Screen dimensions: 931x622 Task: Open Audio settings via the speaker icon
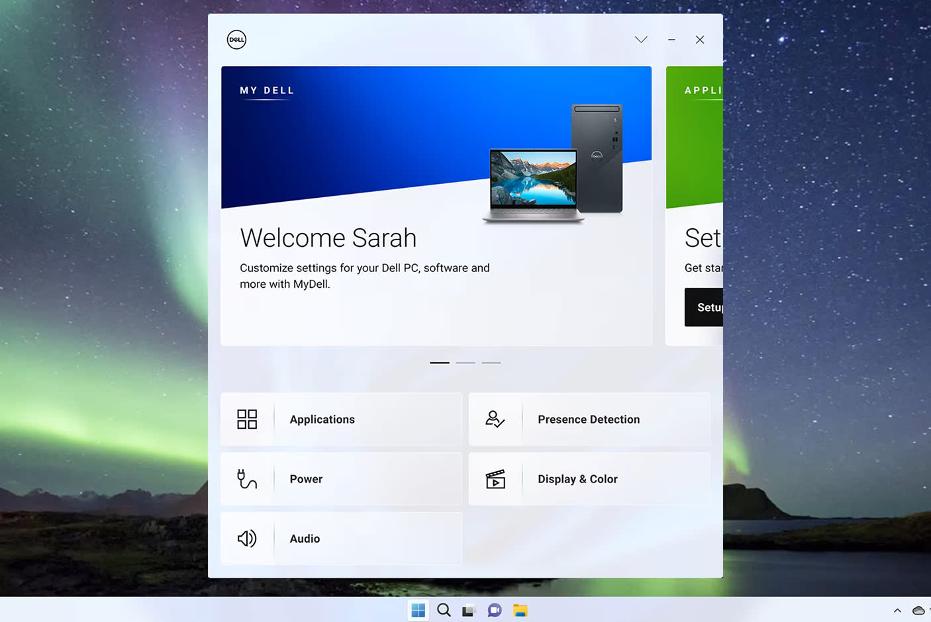tap(247, 538)
